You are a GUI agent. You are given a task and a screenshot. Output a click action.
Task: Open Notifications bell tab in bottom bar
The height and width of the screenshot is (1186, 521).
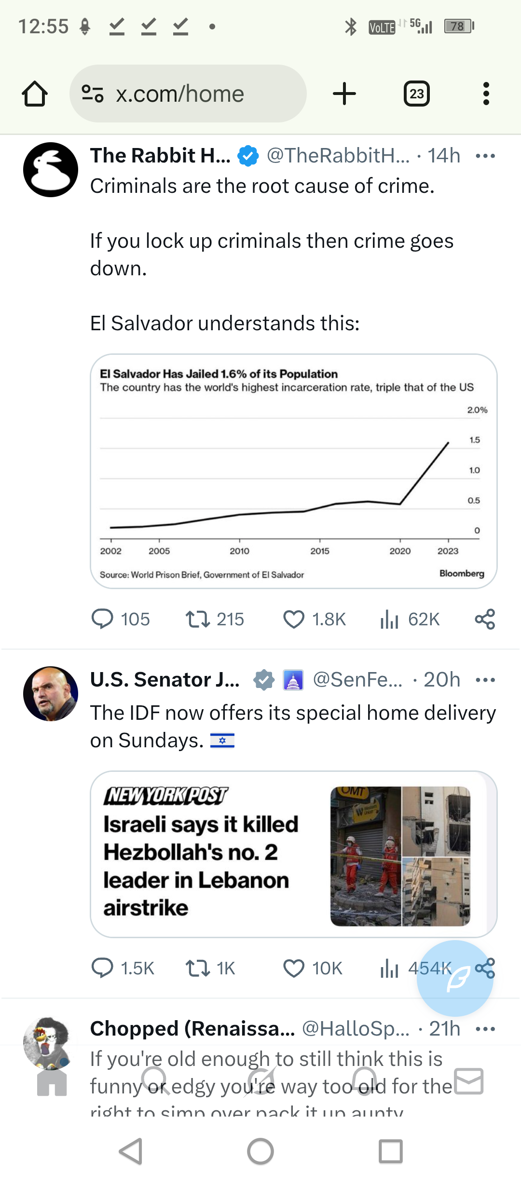tap(364, 1081)
